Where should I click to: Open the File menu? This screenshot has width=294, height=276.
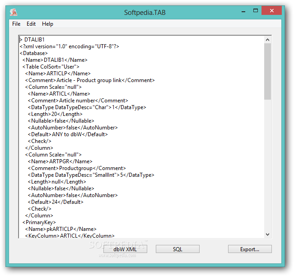16,24
